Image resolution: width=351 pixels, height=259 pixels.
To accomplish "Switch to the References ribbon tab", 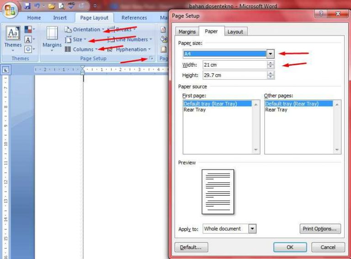I will [134, 18].
